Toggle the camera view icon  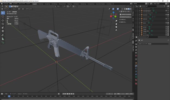click(116, 27)
